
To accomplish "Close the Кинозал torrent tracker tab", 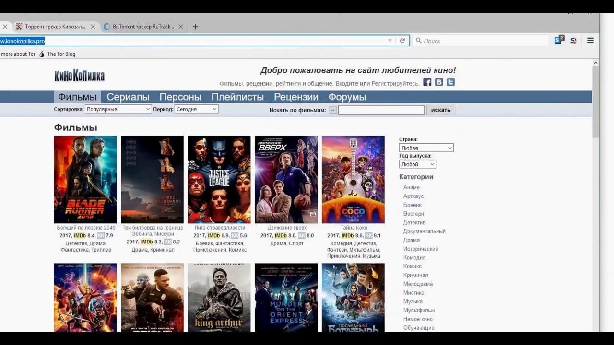I will click(x=93, y=27).
